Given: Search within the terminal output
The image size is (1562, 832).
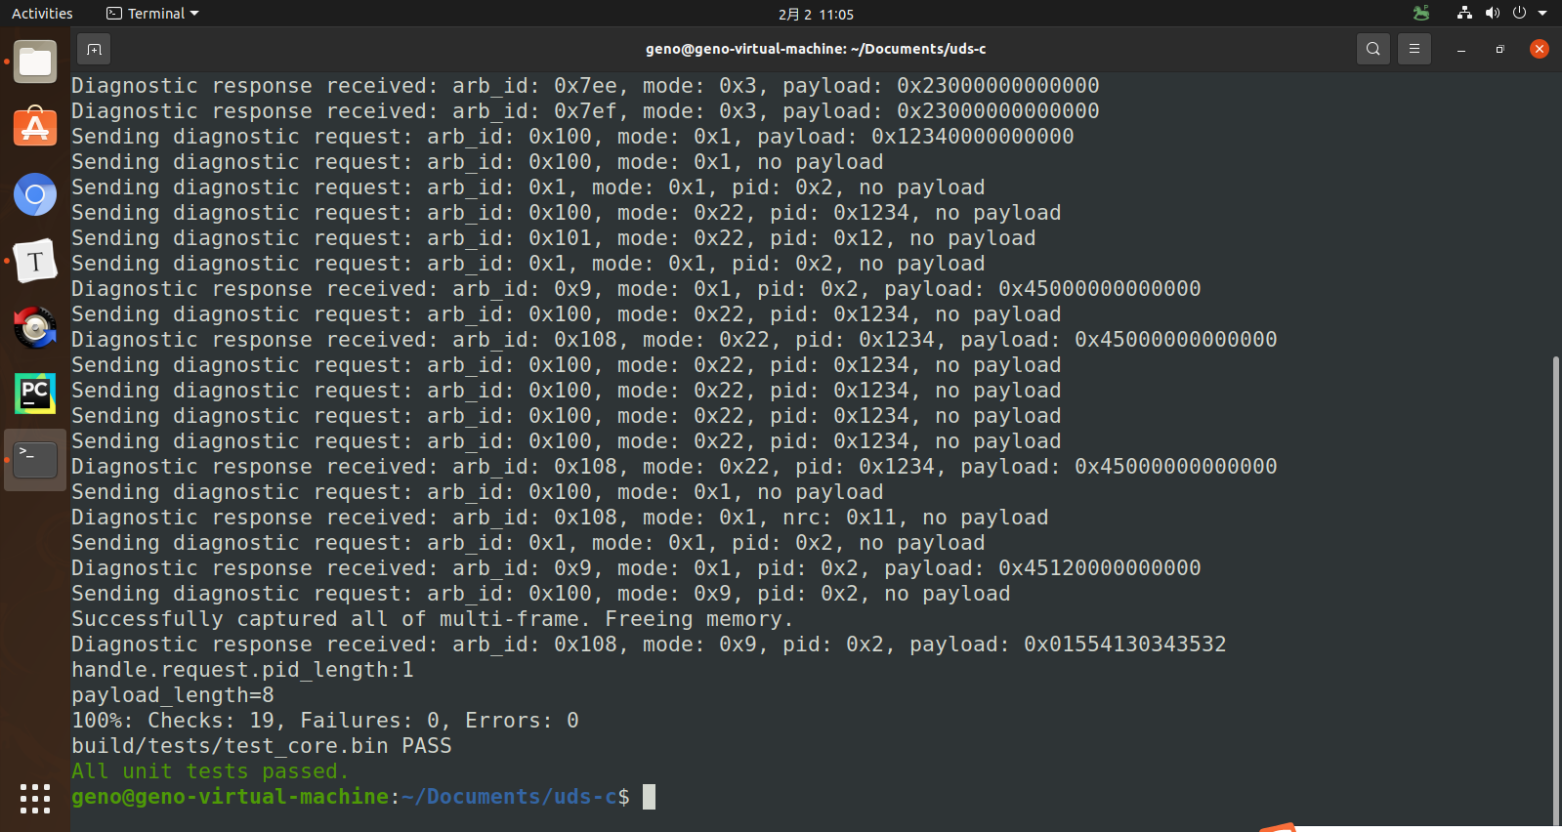Looking at the screenshot, I should point(1372,49).
